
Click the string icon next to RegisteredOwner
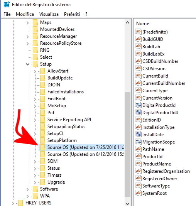[x=139, y=178]
